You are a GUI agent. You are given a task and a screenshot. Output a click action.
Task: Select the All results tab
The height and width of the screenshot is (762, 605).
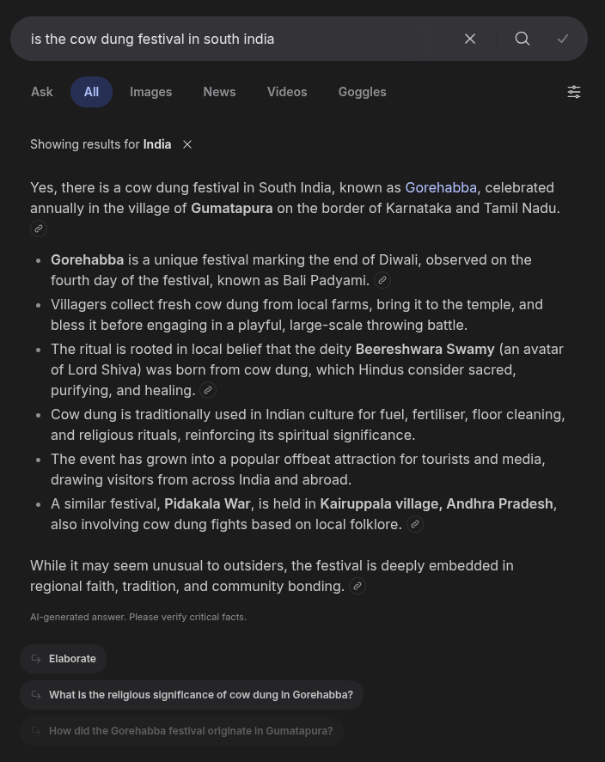pyautogui.click(x=91, y=92)
